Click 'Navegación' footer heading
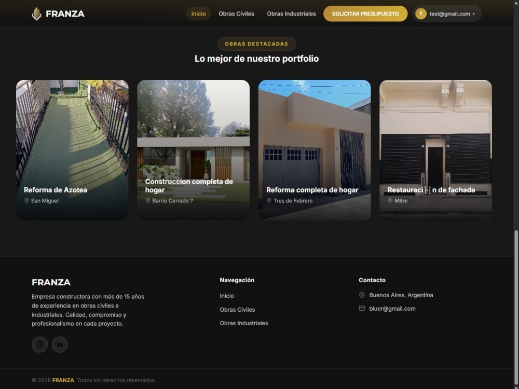Viewport: 519px width, 389px height. pos(237,280)
